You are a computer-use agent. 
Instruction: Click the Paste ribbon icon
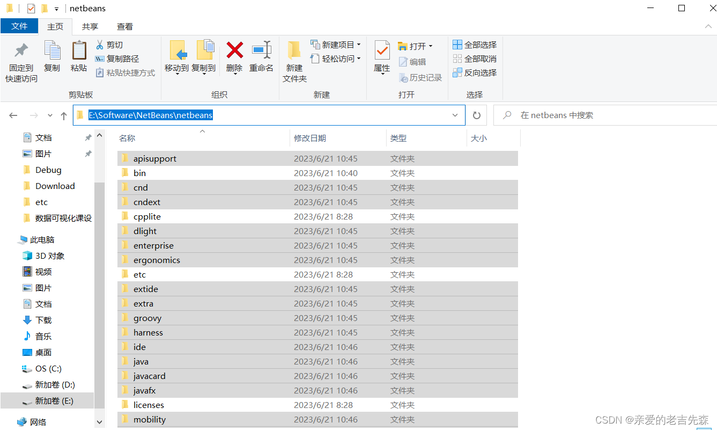(79, 56)
